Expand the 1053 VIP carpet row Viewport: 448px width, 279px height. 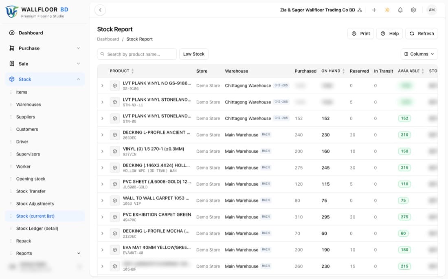(x=102, y=201)
